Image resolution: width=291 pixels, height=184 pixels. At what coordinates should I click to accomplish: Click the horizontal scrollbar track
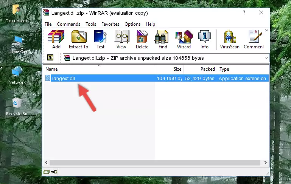[x=155, y=162]
